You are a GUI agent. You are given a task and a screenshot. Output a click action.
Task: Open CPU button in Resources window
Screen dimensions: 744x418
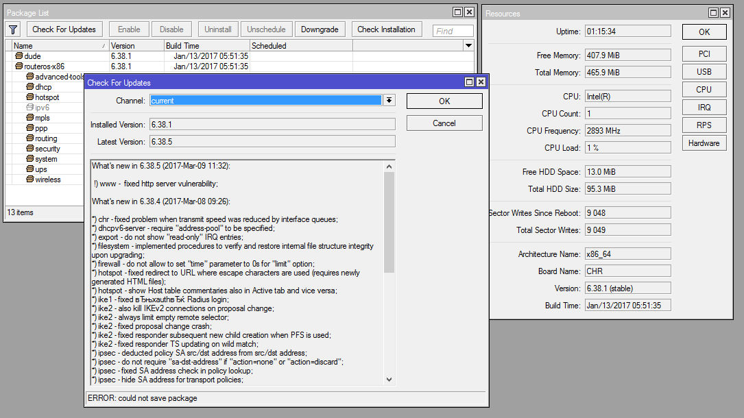coord(704,90)
